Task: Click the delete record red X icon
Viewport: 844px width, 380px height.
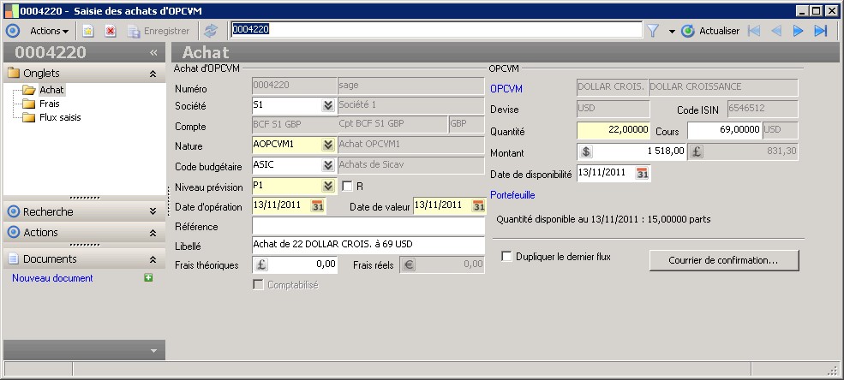Action: pyautogui.click(x=111, y=31)
